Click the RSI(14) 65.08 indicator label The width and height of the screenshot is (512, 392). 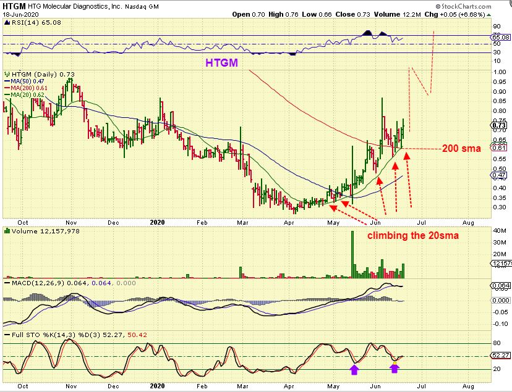click(36, 22)
